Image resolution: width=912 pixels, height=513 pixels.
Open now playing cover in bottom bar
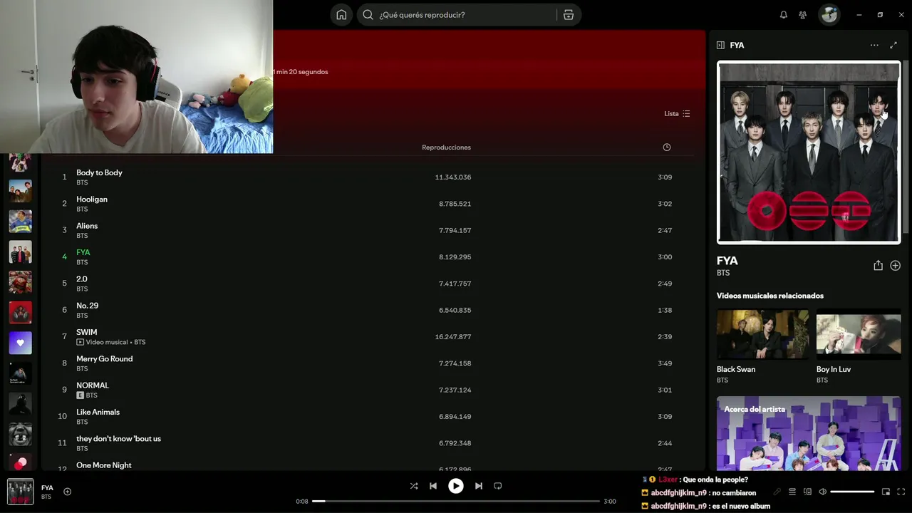pyautogui.click(x=20, y=492)
